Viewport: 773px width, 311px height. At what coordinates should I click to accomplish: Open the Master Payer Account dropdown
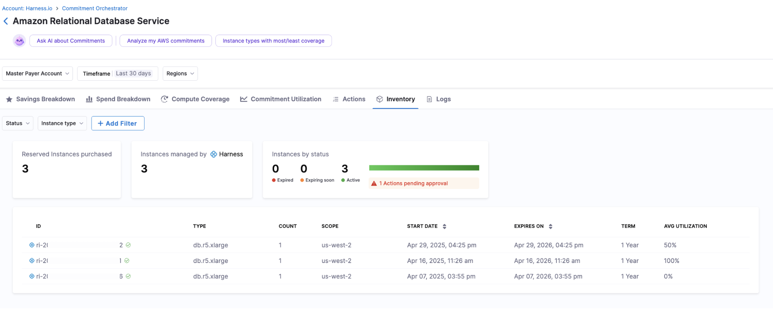[38, 74]
